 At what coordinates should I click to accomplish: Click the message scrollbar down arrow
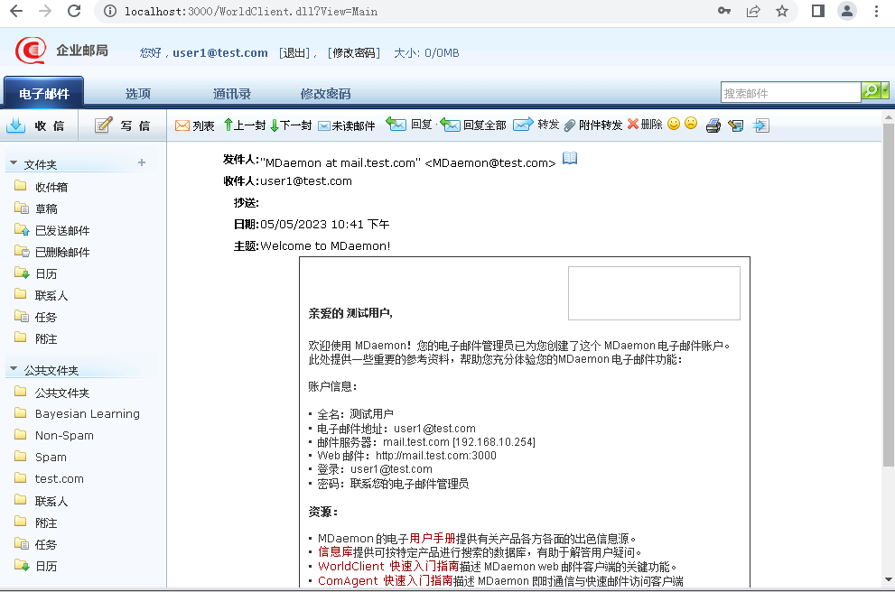tap(888, 580)
